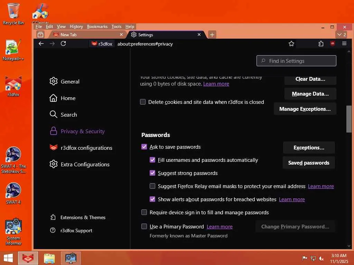Viewport: 354px width, 265px height.
Task: Click the Manage Data... button
Action: point(310,94)
